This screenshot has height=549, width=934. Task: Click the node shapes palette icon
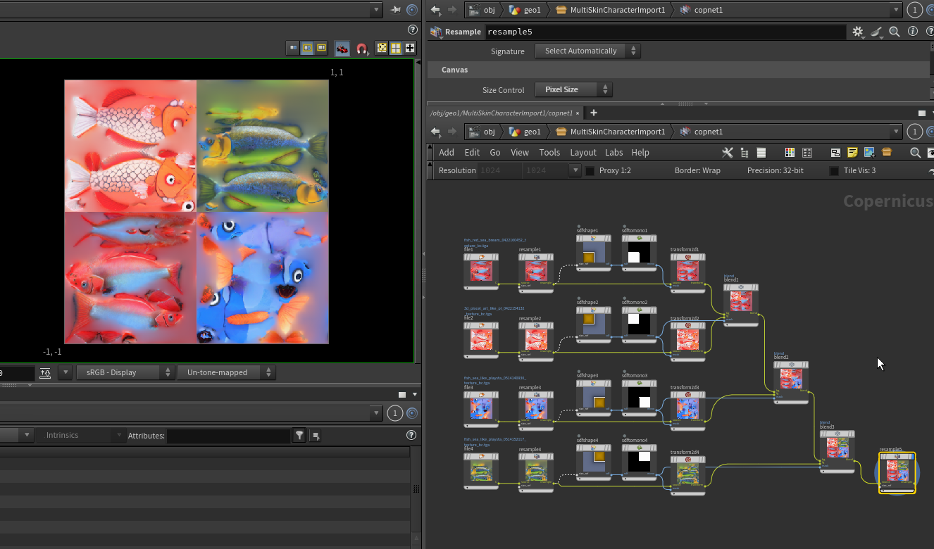click(x=807, y=153)
